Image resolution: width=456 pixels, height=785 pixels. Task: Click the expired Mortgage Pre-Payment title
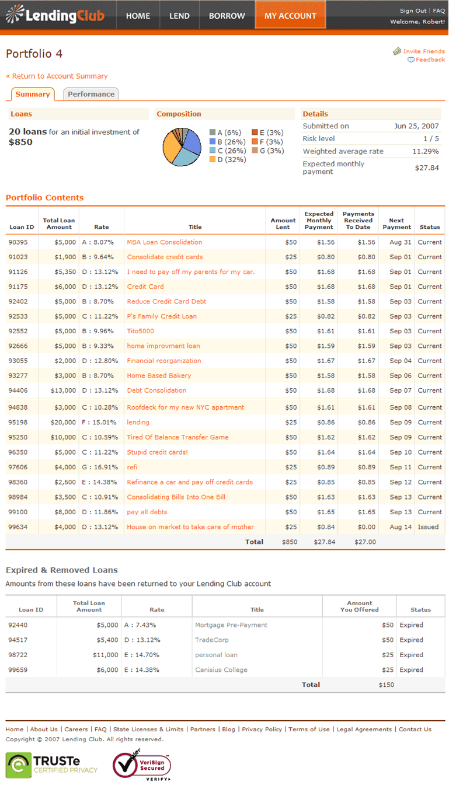231,625
